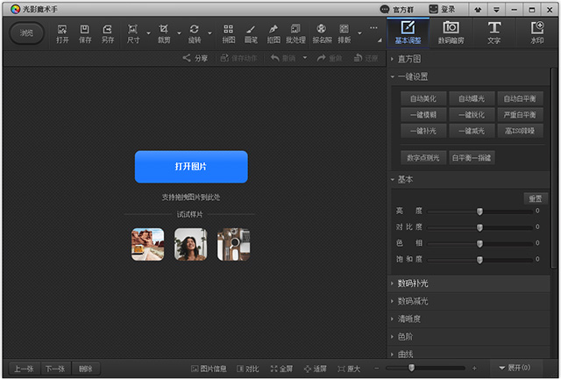
Task: Click the 对比 compare icon in bottom bar
Action: [x=247, y=369]
